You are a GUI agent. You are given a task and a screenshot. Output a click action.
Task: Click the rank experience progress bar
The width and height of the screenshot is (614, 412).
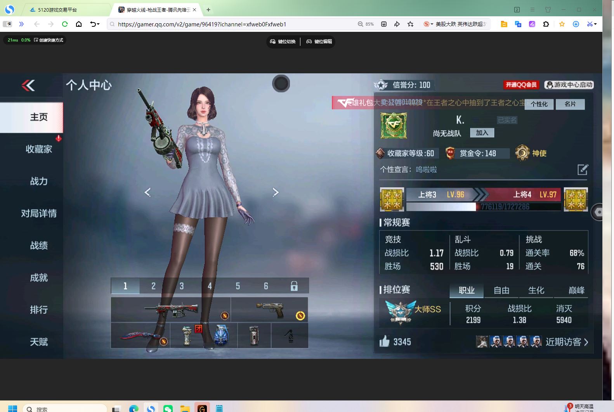coord(483,207)
